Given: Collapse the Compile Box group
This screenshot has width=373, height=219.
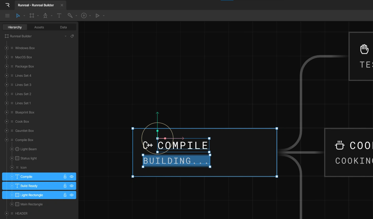Looking at the screenshot, I should click(x=7, y=140).
